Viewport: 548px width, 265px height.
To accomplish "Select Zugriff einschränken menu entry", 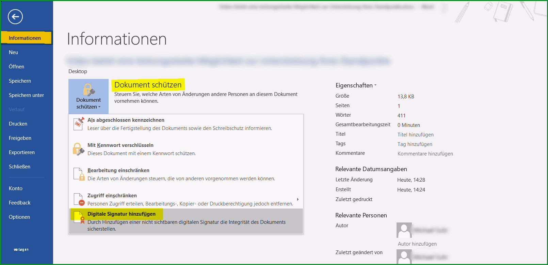I will 186,199.
